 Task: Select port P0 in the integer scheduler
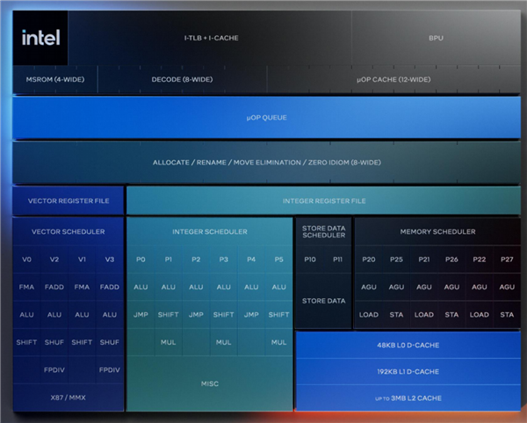pyautogui.click(x=141, y=259)
